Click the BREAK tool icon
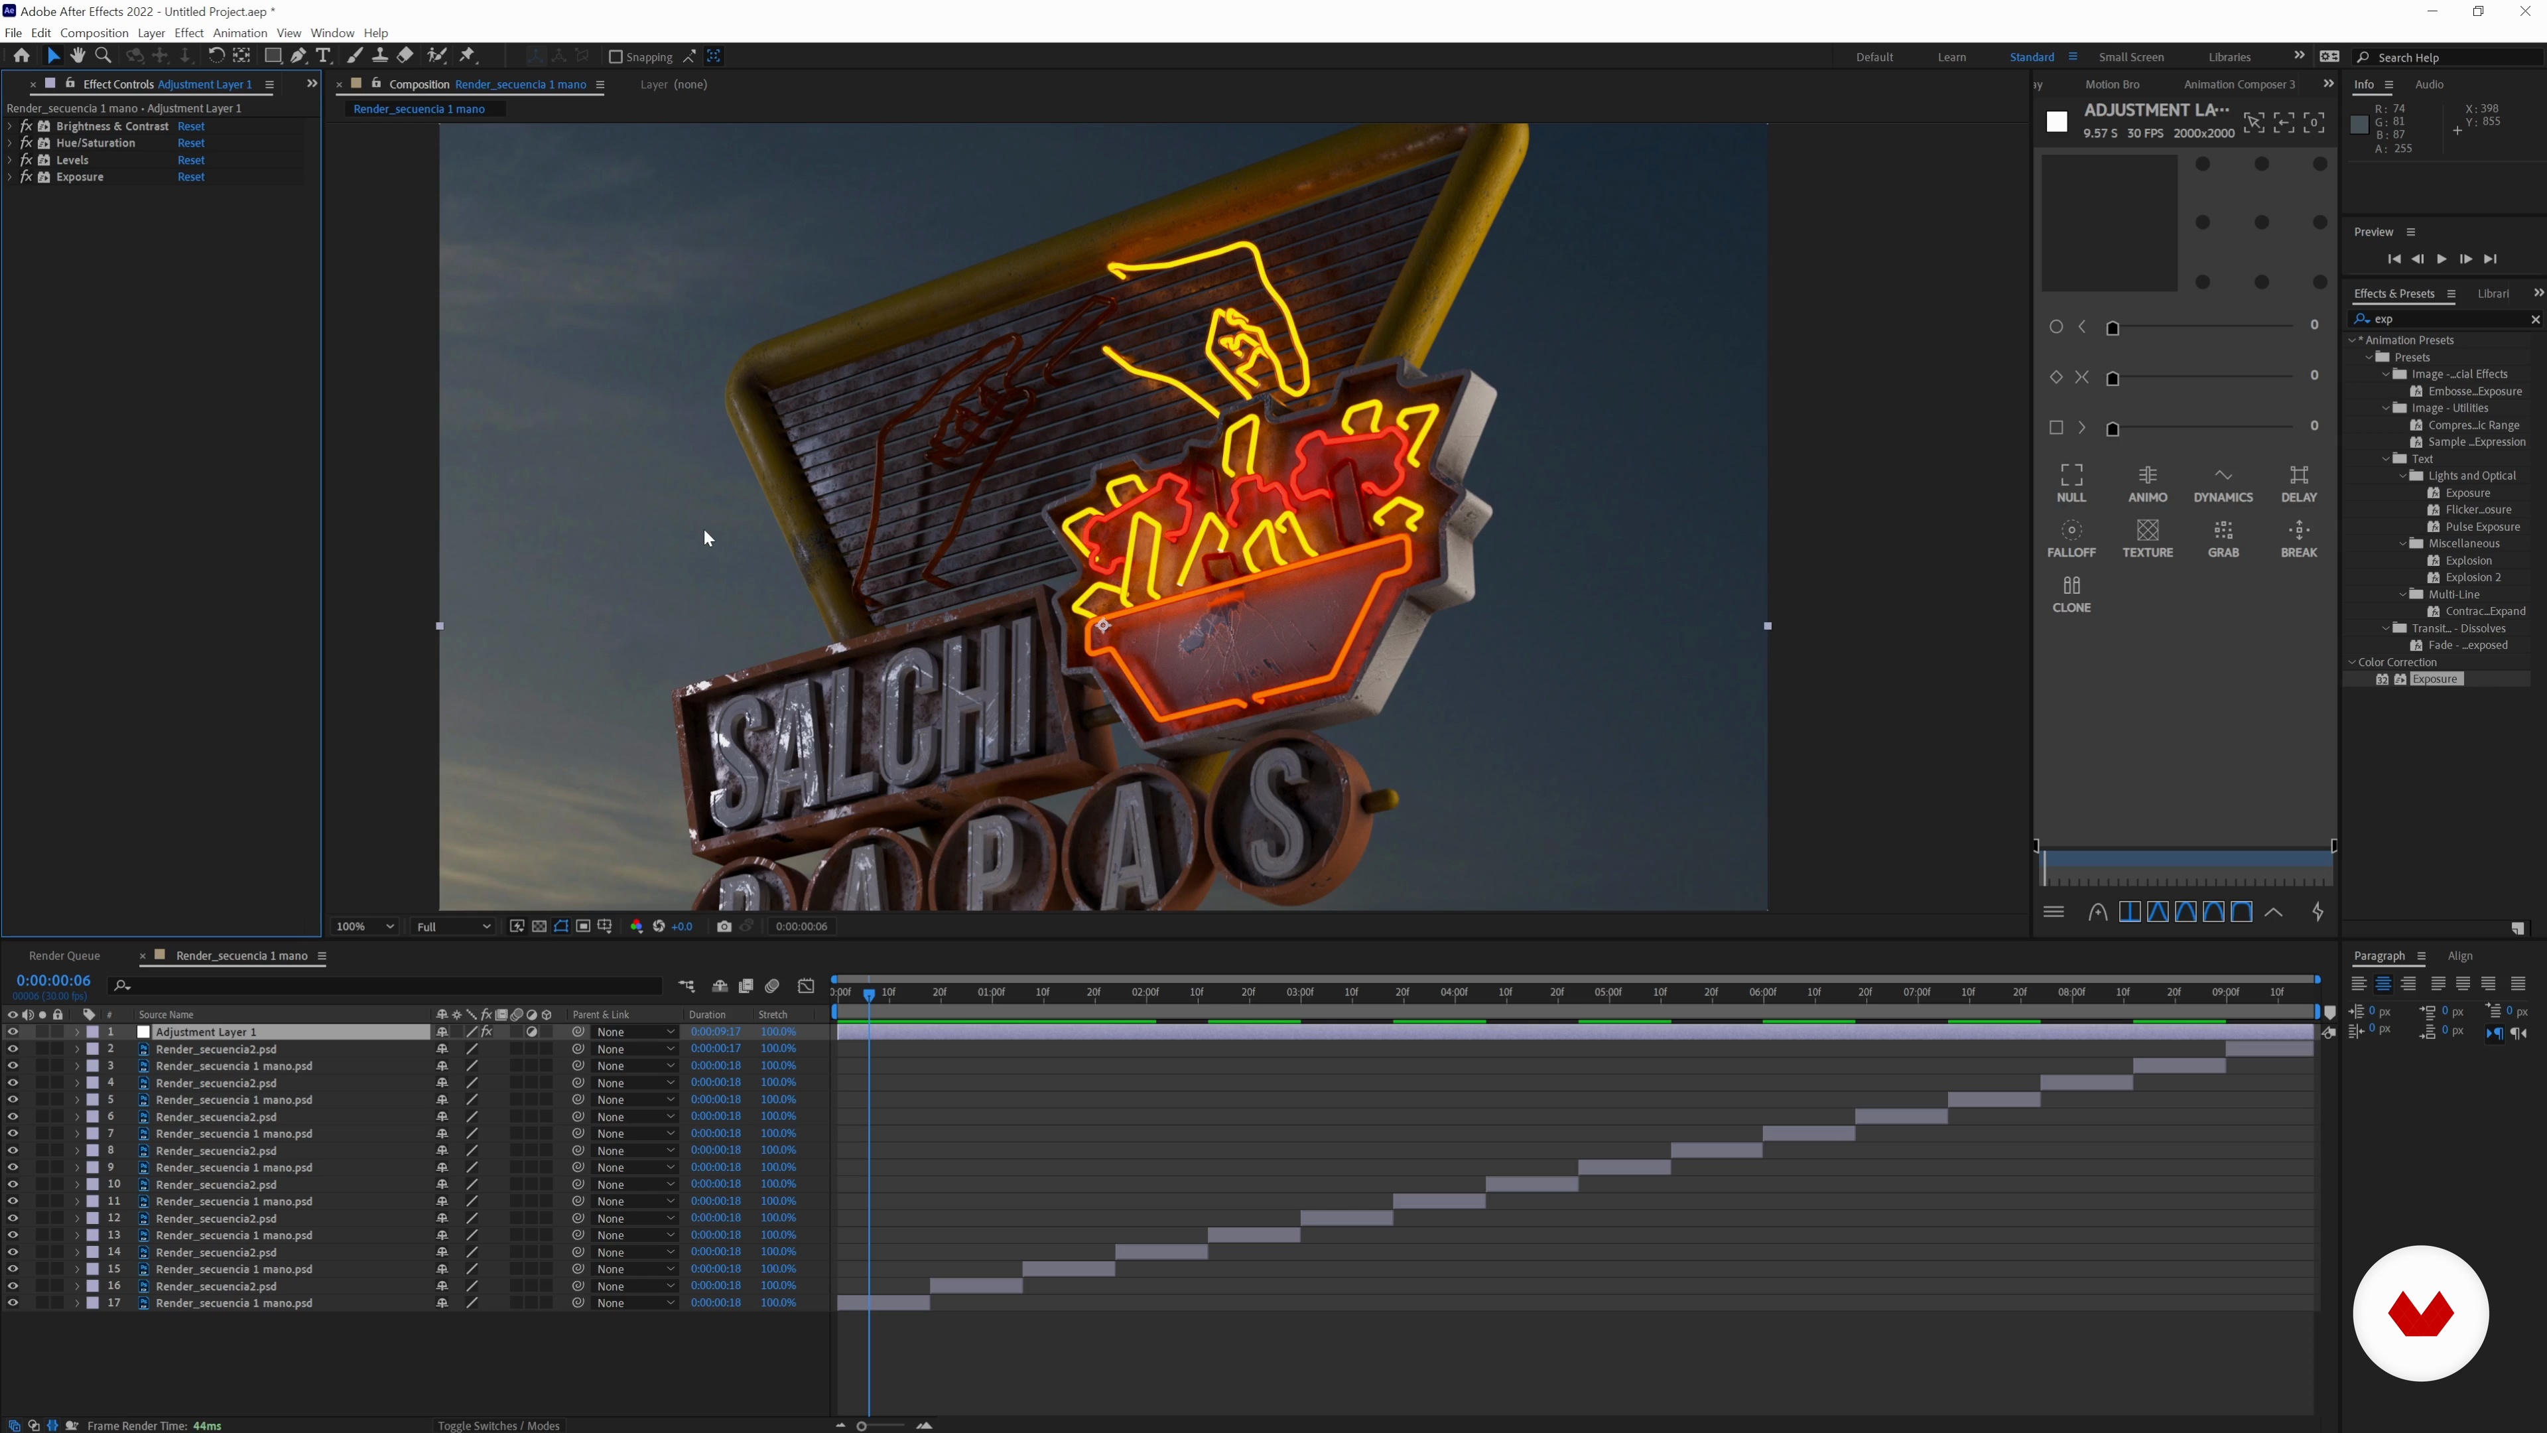Viewport: 2547px width, 1433px height. point(2299,539)
